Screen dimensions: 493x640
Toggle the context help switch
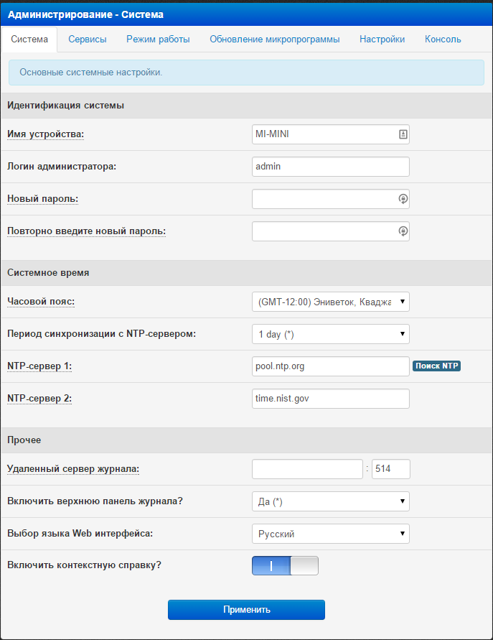[x=285, y=565]
